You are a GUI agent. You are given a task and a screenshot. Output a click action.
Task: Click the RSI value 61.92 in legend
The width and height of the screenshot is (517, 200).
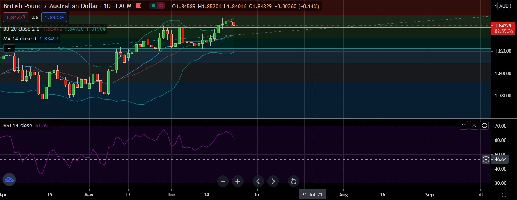pyautogui.click(x=42, y=125)
